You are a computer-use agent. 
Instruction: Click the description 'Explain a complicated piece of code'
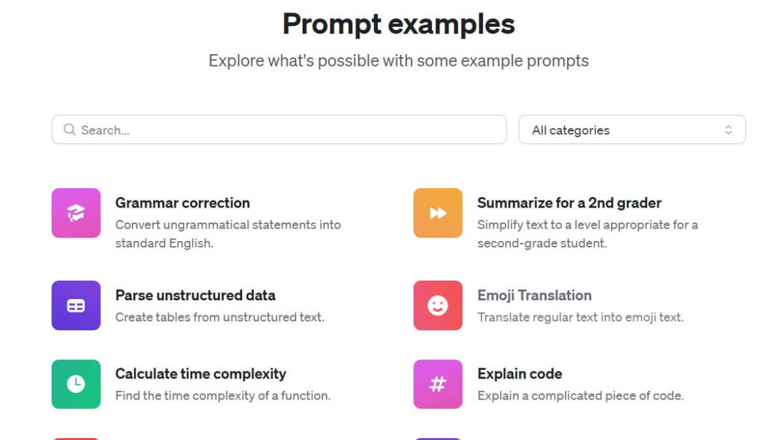580,396
